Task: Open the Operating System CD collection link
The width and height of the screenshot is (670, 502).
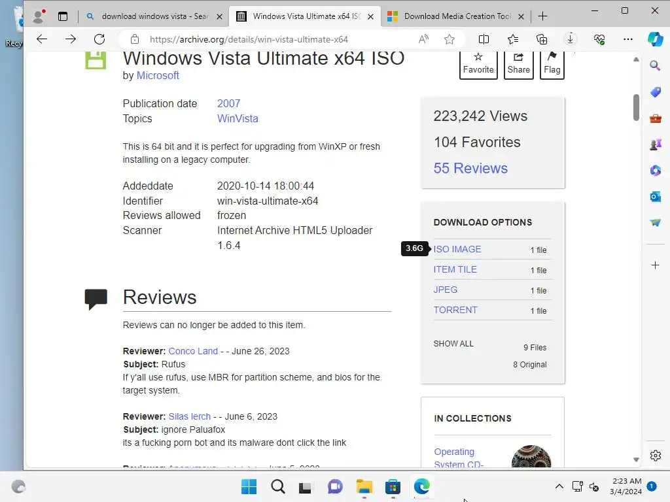Action: [x=459, y=458]
